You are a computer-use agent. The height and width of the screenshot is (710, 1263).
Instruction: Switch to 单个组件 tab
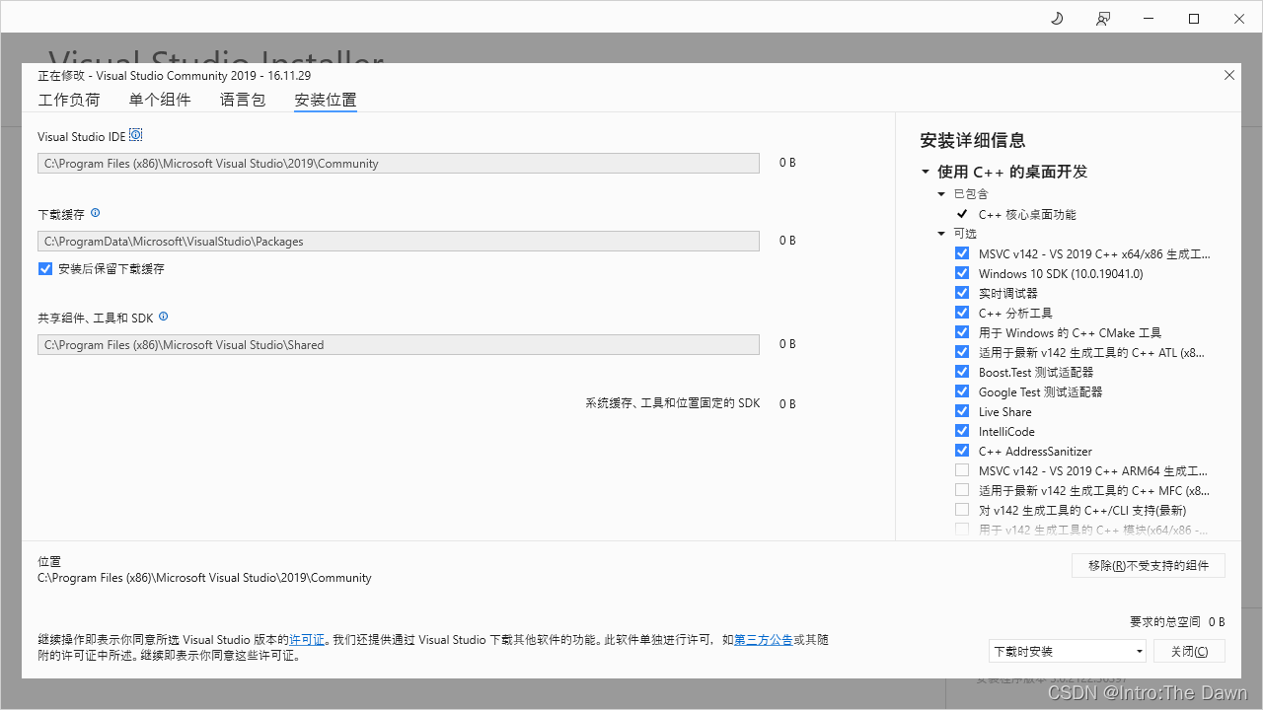coord(160,100)
